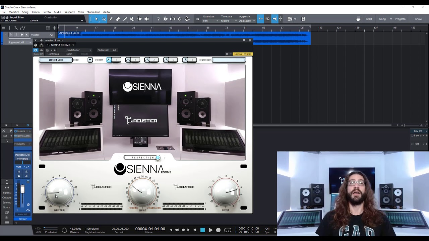Toggle monitor on the master track
Screen dimensions: 429x241
tap(27, 34)
